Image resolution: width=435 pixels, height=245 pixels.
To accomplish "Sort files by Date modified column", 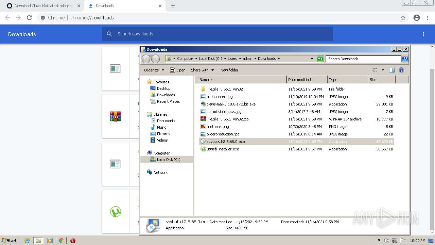I will pos(307,80).
